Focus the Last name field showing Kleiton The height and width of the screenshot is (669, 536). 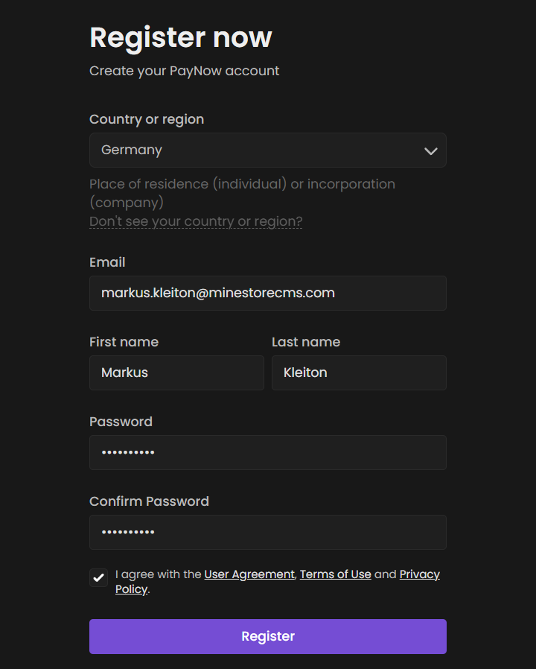point(359,372)
